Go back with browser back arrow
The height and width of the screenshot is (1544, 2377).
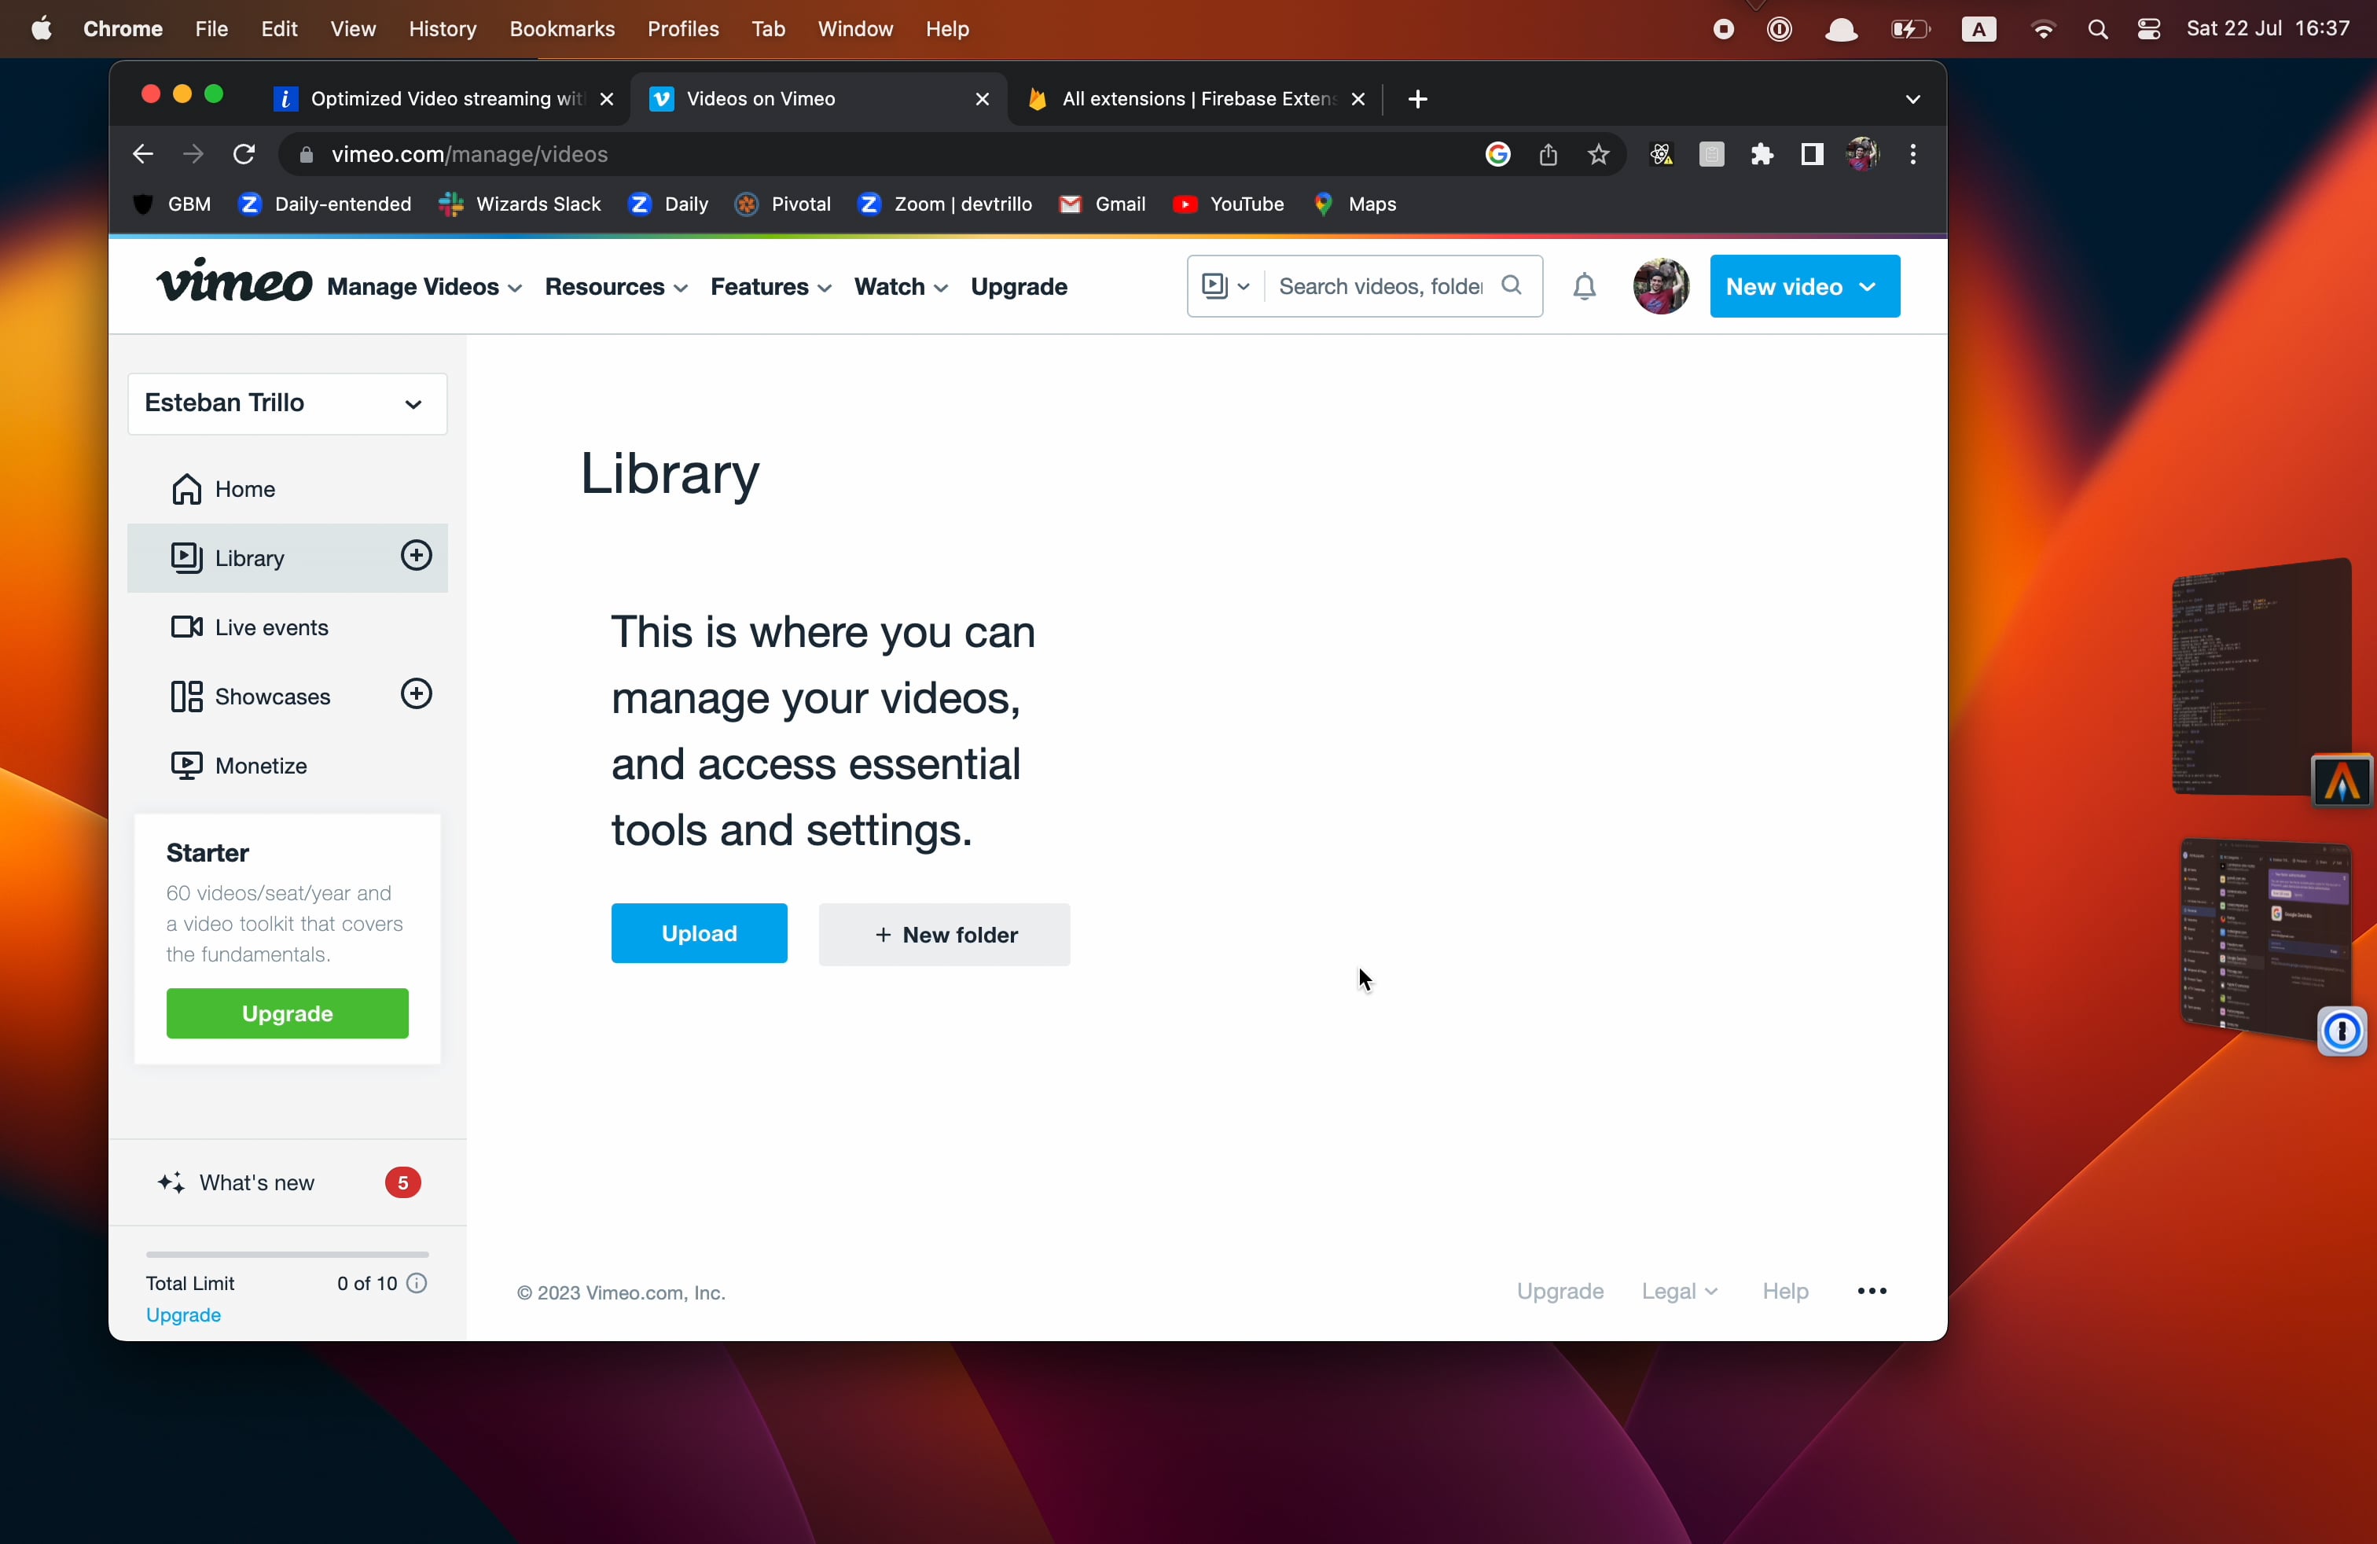click(x=143, y=155)
